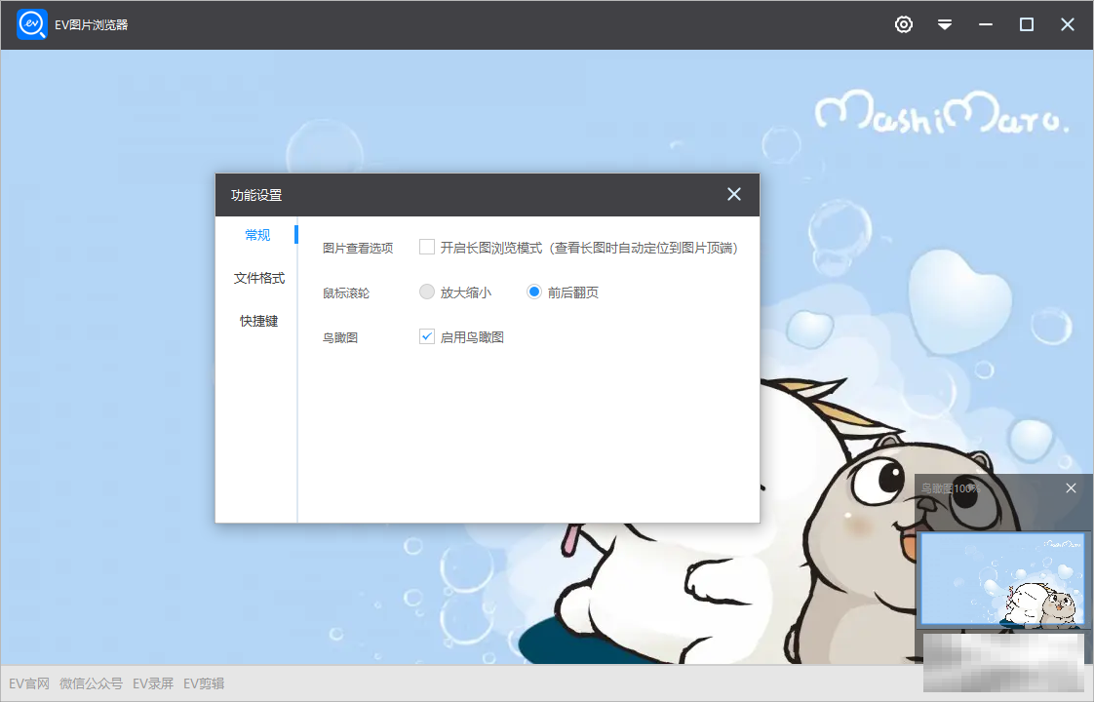Select the 前后翻页 radio button
This screenshot has width=1094, height=702.
click(533, 292)
